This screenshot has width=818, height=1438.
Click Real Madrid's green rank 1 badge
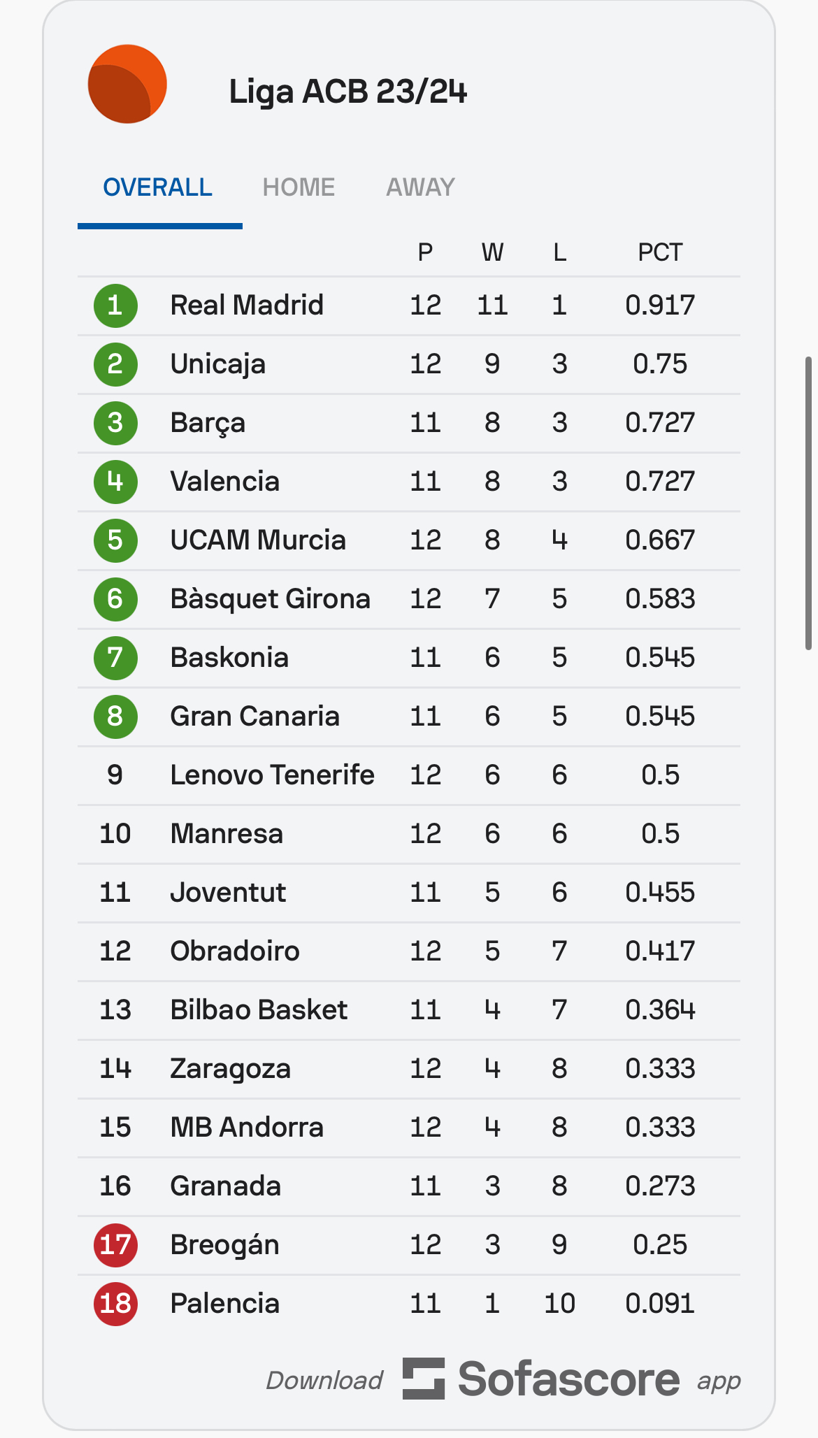[115, 305]
